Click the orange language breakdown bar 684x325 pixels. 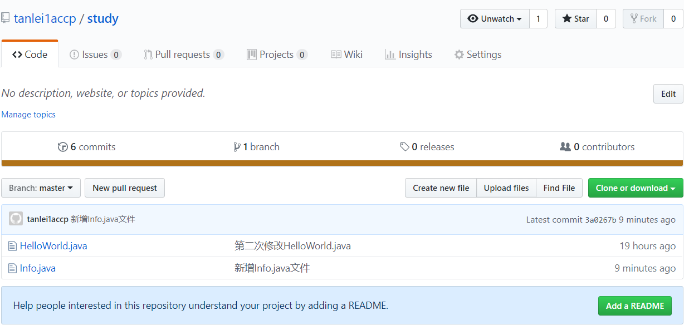(x=342, y=163)
